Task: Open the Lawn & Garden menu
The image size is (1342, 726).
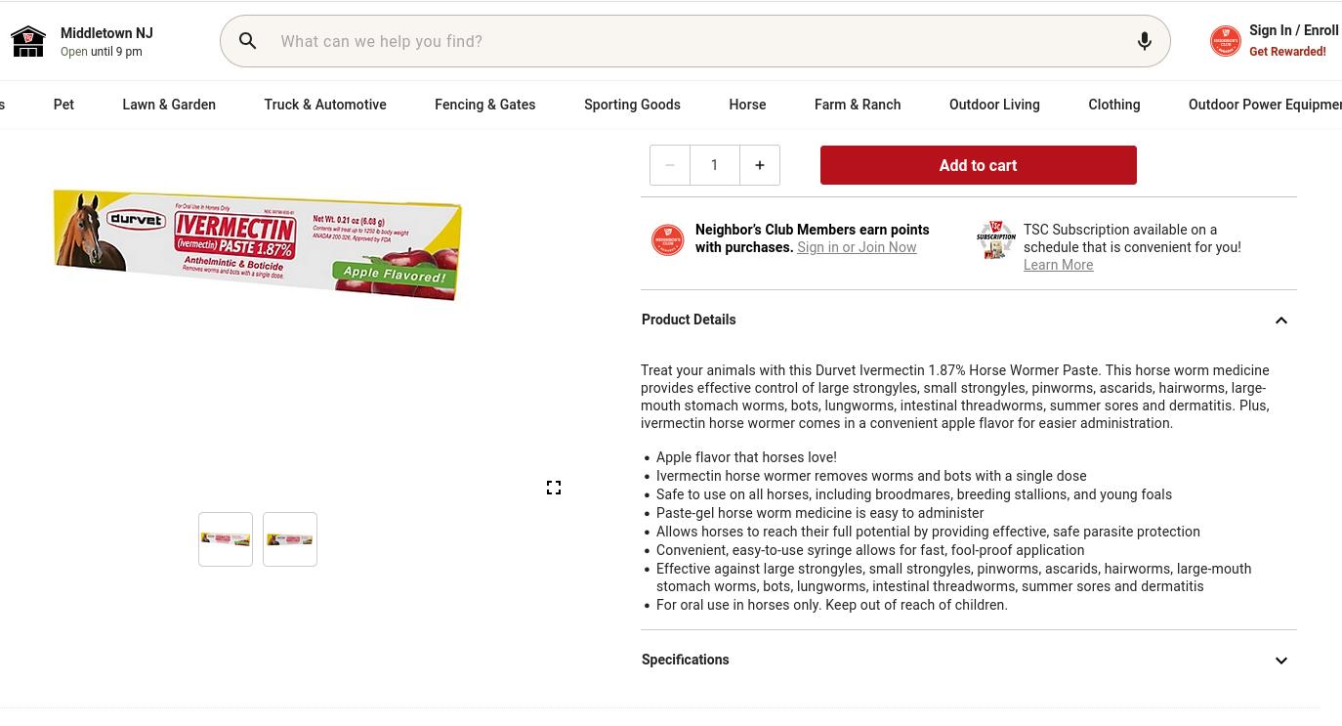Action: coord(169,105)
